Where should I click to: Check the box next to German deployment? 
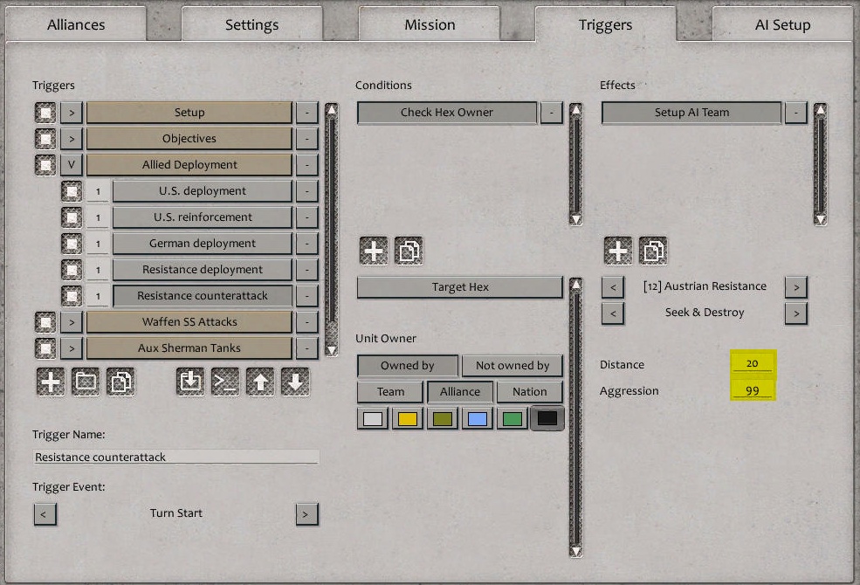tap(71, 243)
